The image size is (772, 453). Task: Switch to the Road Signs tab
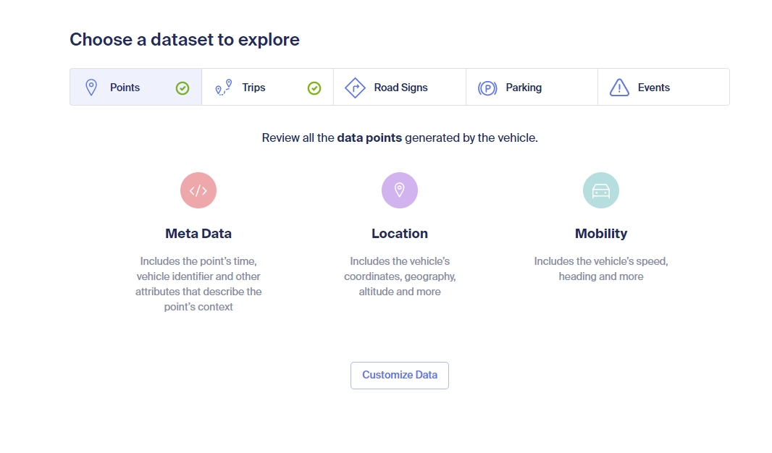(400, 88)
